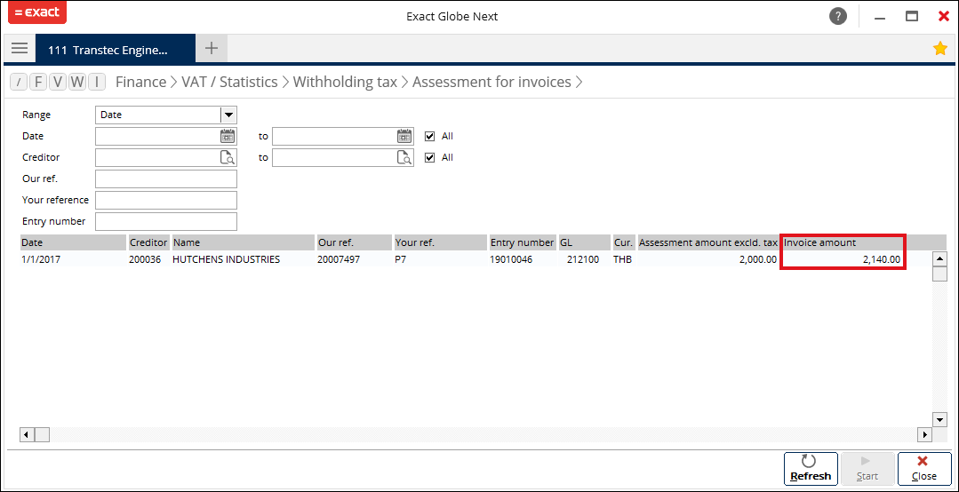Switch to 111 Transtec Engine tab
This screenshot has height=492, width=959.
tap(116, 50)
